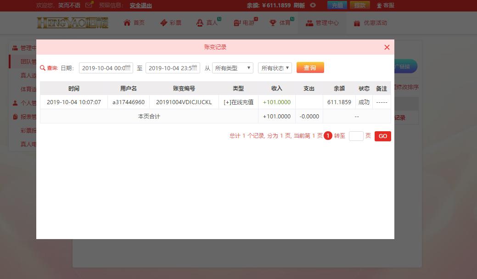Click the 收入 column header
The height and width of the screenshot is (279, 477).
tap(277, 89)
